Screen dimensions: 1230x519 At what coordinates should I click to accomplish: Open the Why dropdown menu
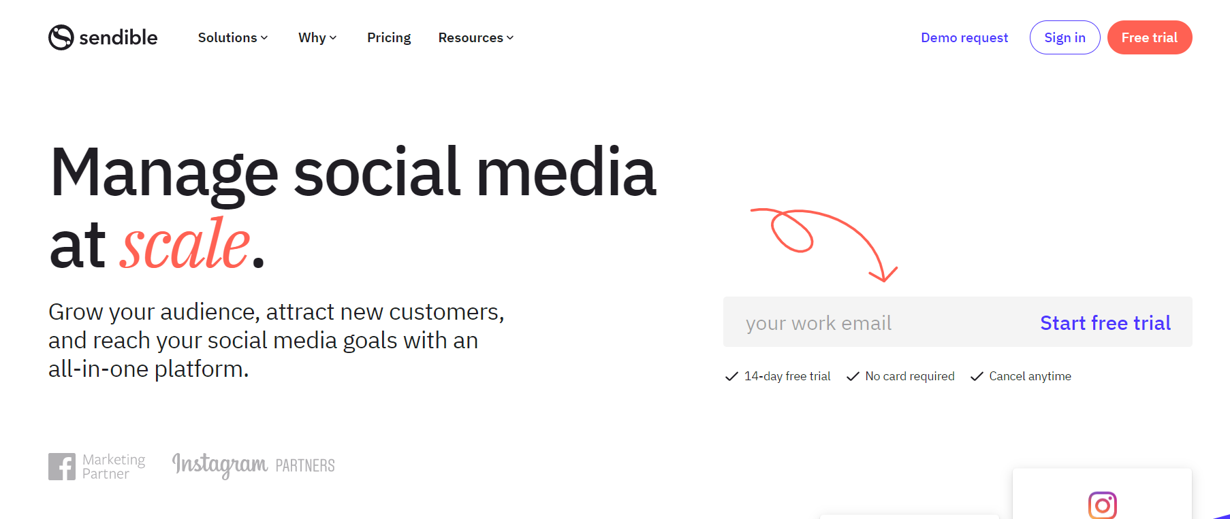[x=317, y=37]
